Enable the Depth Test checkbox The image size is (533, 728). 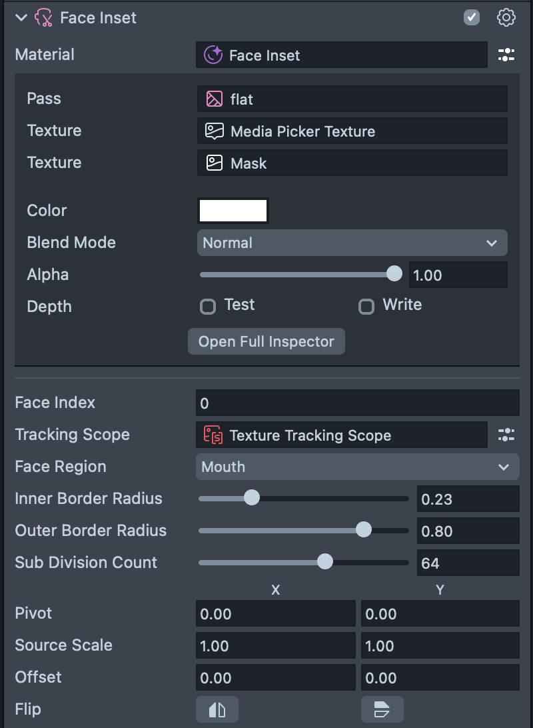click(208, 307)
